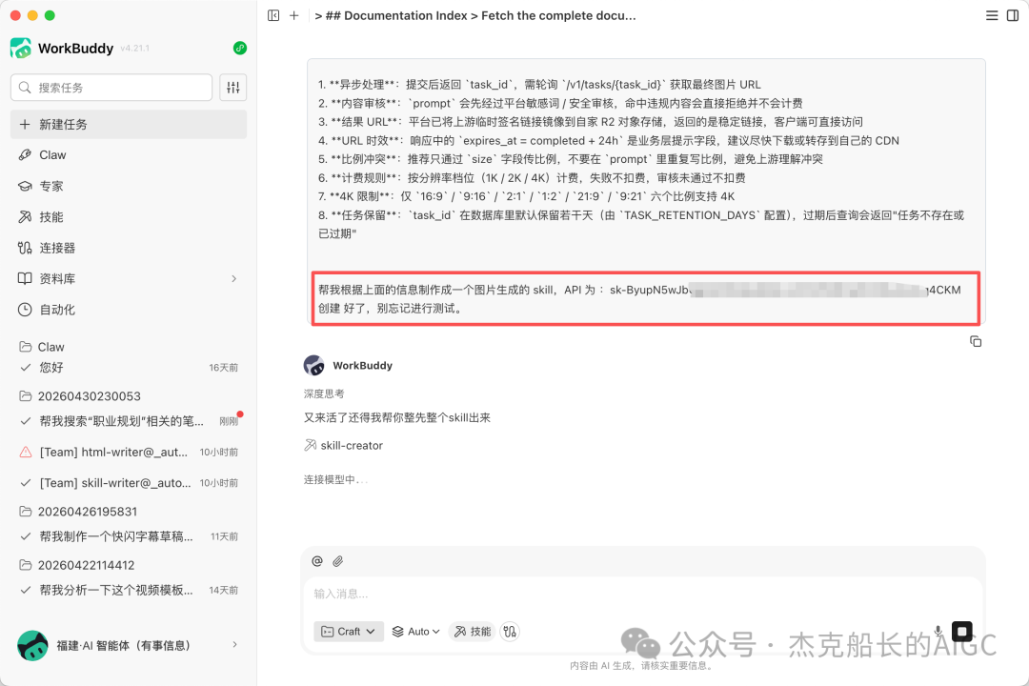Expand the 深度思考 section

324,393
